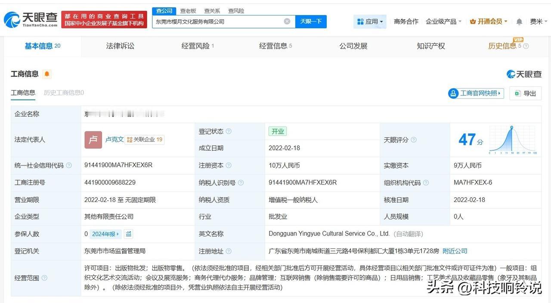
Task: Open the 开通会员 membership dropdown
Action: [x=489, y=21]
